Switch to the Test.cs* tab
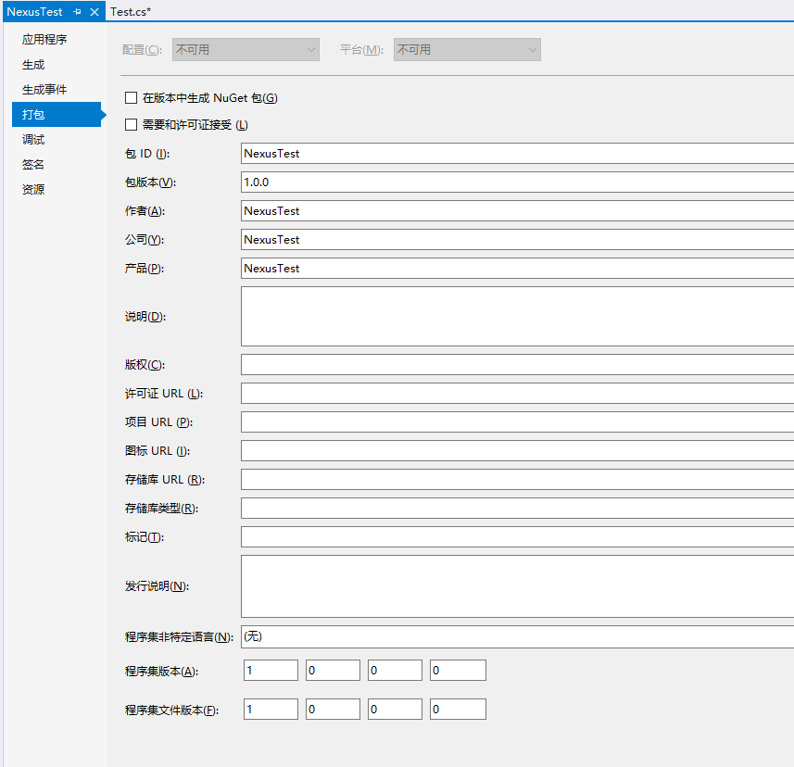The width and height of the screenshot is (794, 767). [x=131, y=12]
